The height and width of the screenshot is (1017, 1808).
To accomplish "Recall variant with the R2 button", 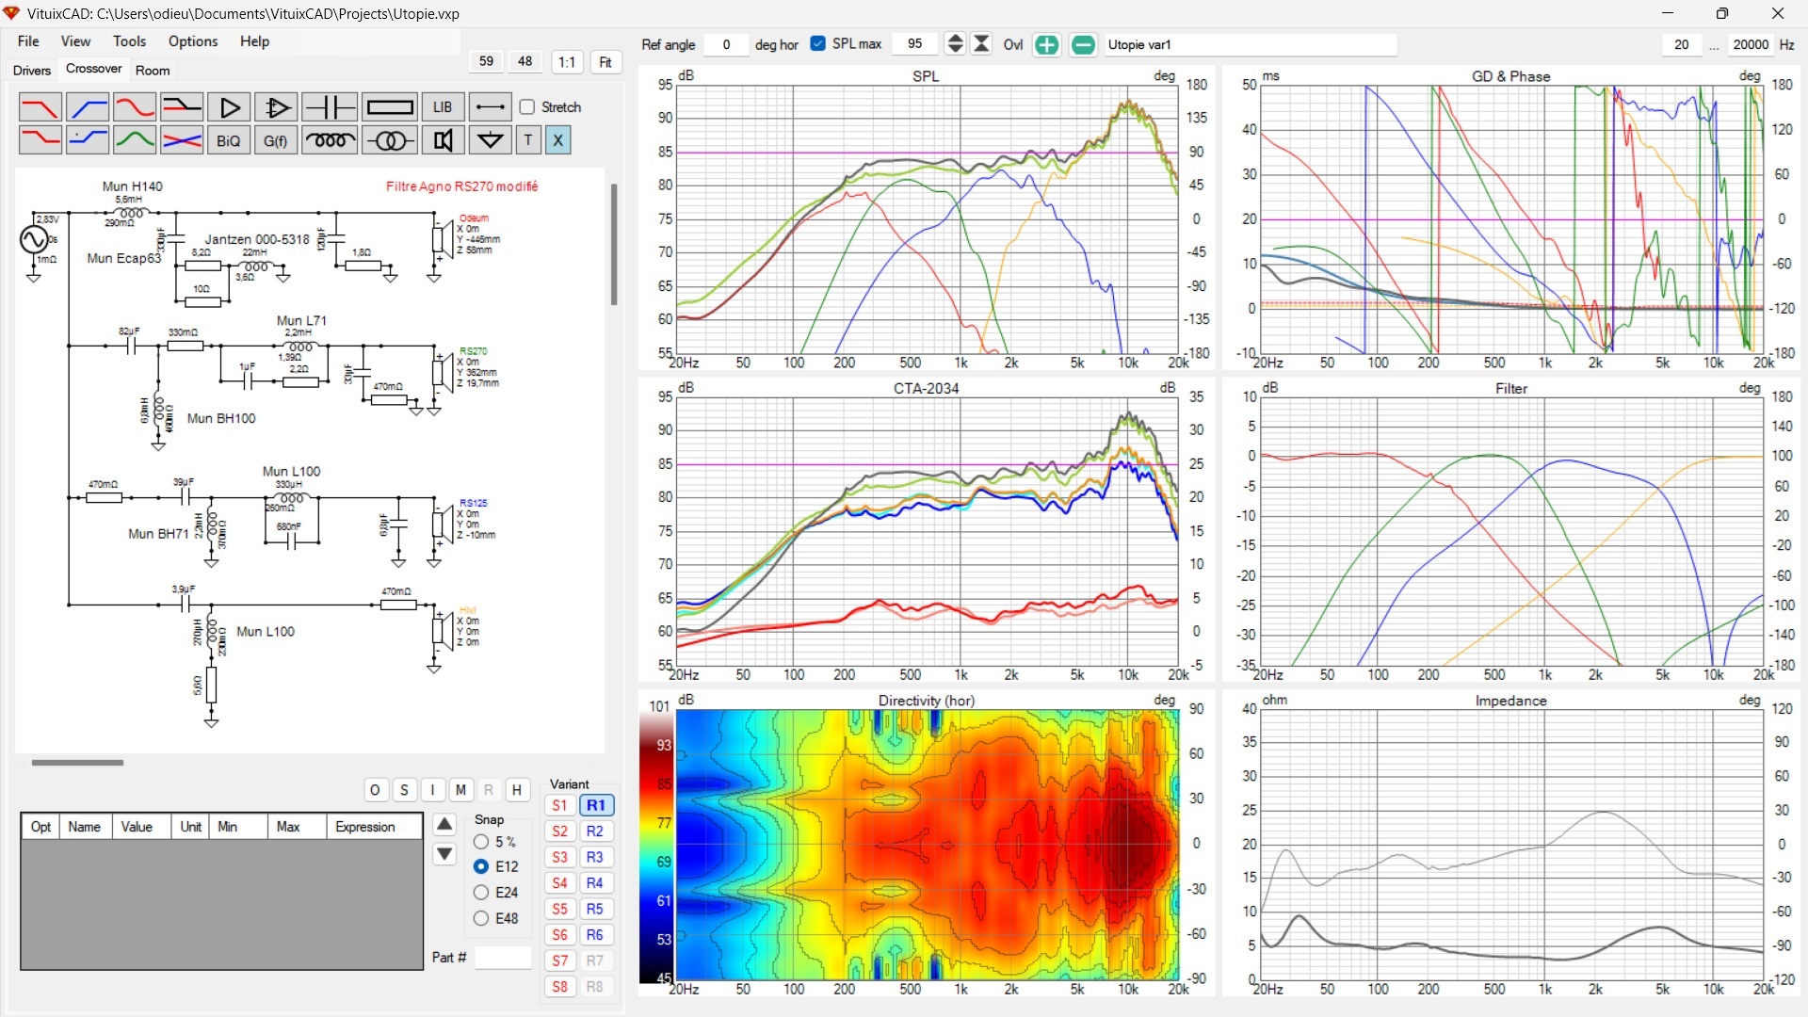I will tap(595, 831).
